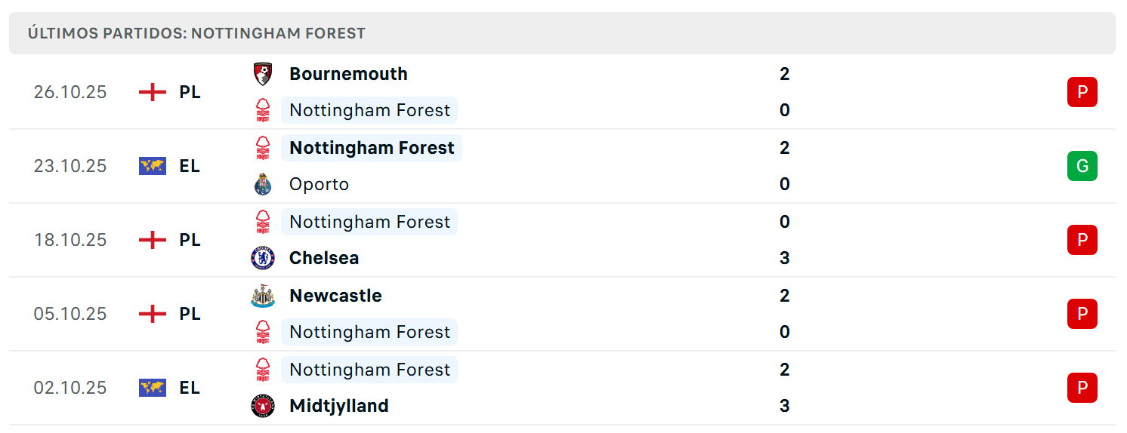Screen dimensions: 1127x433
Task: Click the green G result badge
Action: pos(1082,166)
